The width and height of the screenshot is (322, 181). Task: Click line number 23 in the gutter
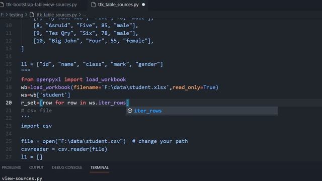coord(9,126)
